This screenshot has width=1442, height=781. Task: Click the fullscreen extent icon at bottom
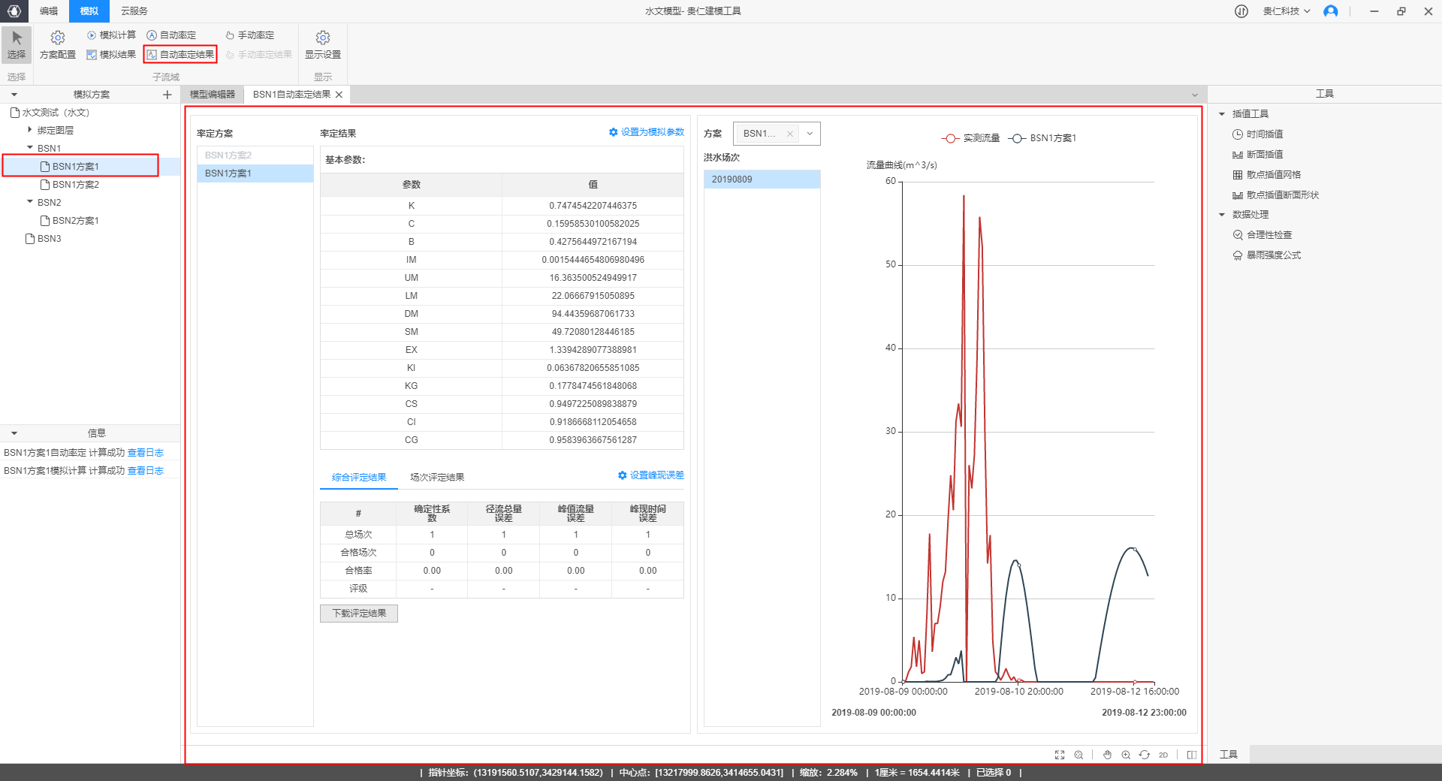(1060, 755)
